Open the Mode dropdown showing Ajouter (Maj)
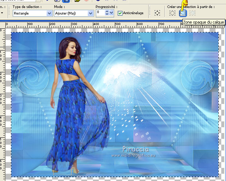 pyautogui.click(x=74, y=13)
